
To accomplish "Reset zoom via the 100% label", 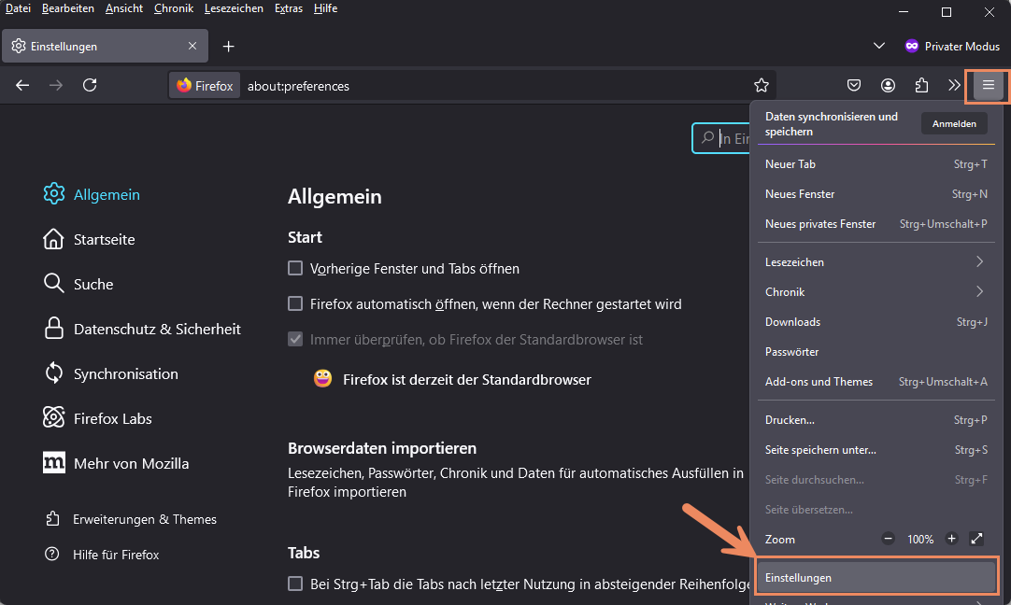I will tap(920, 540).
